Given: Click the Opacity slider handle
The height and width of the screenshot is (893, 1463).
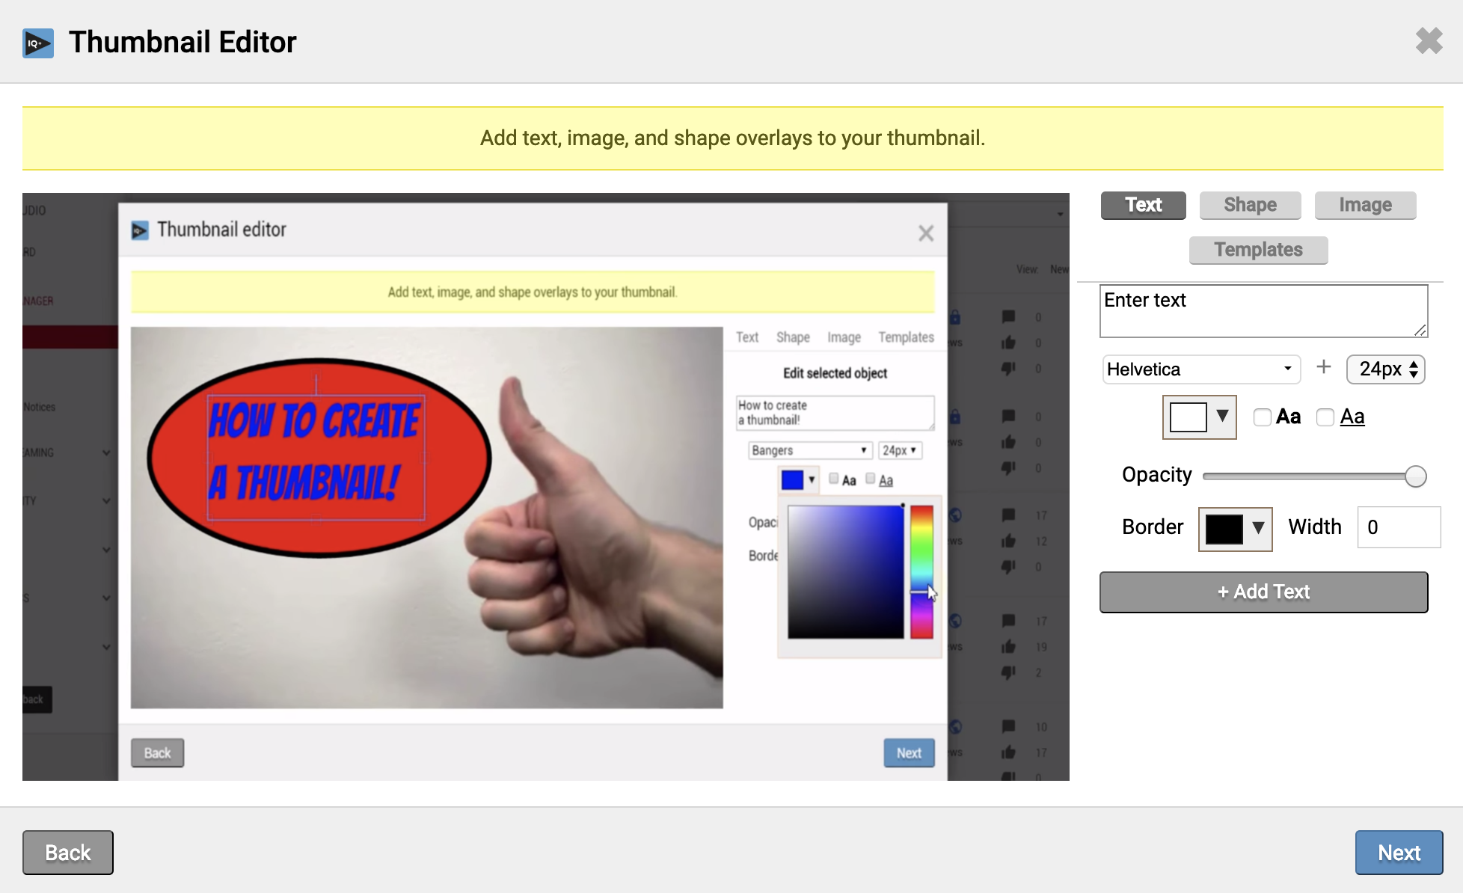Looking at the screenshot, I should 1415,476.
